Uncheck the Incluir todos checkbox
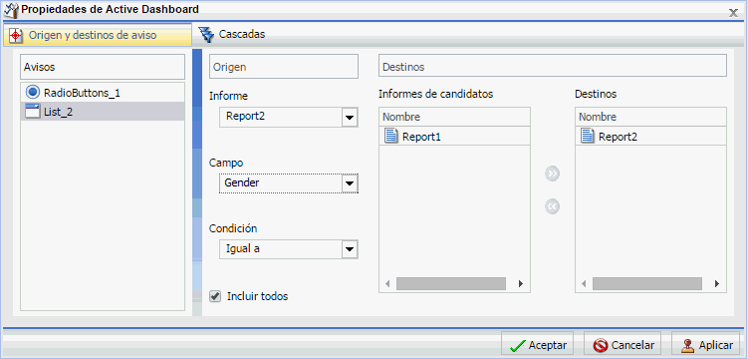Image resolution: width=748 pixels, height=359 pixels. [x=215, y=296]
